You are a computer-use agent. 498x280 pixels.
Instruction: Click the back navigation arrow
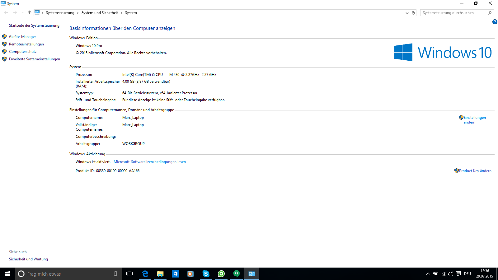[6, 13]
